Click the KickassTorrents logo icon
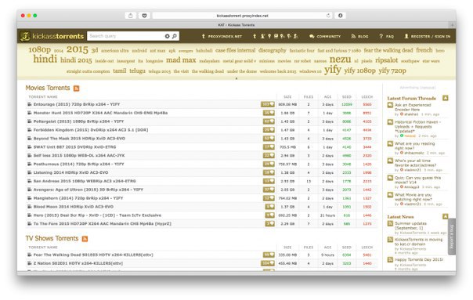Screen dimensions: 473x300 tap(25, 36)
